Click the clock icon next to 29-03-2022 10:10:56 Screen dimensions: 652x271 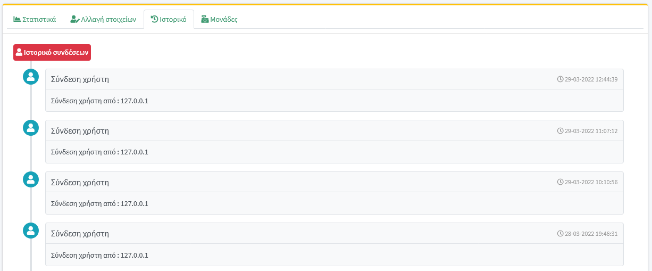560,182
